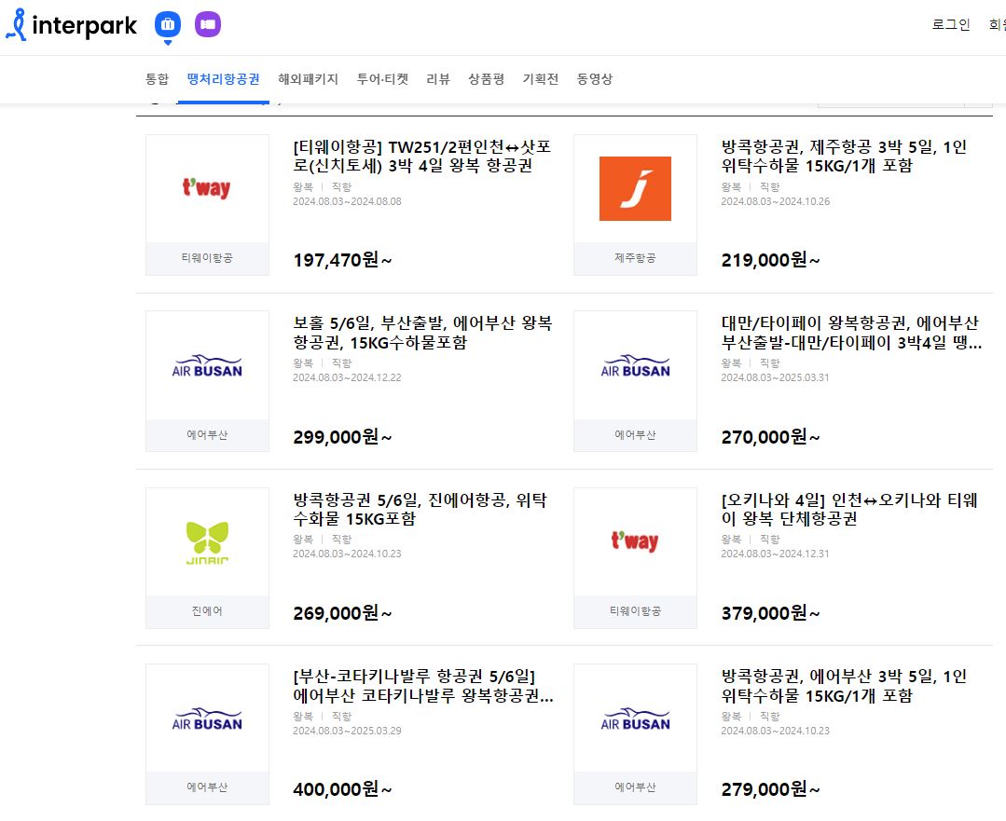The image size is (1006, 821).
Task: Open [오키나와 4일] 인천↔오키나와 title
Action: [x=849, y=509]
